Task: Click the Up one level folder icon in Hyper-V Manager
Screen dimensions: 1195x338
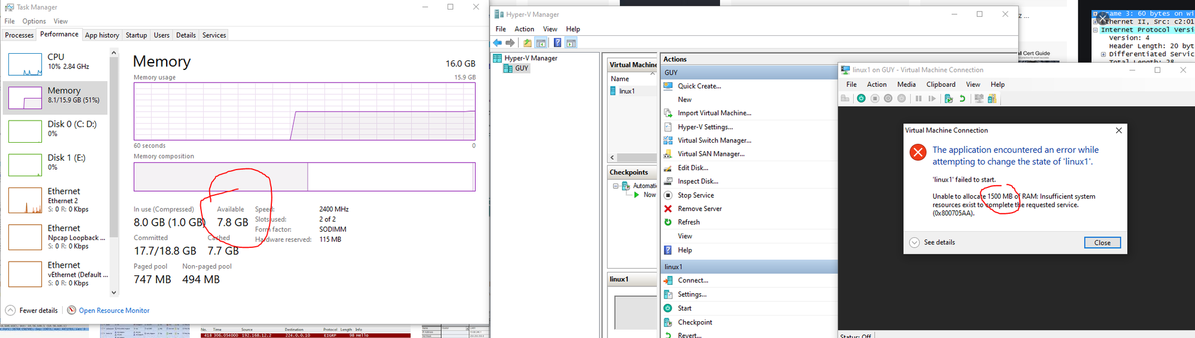Action: coord(527,43)
